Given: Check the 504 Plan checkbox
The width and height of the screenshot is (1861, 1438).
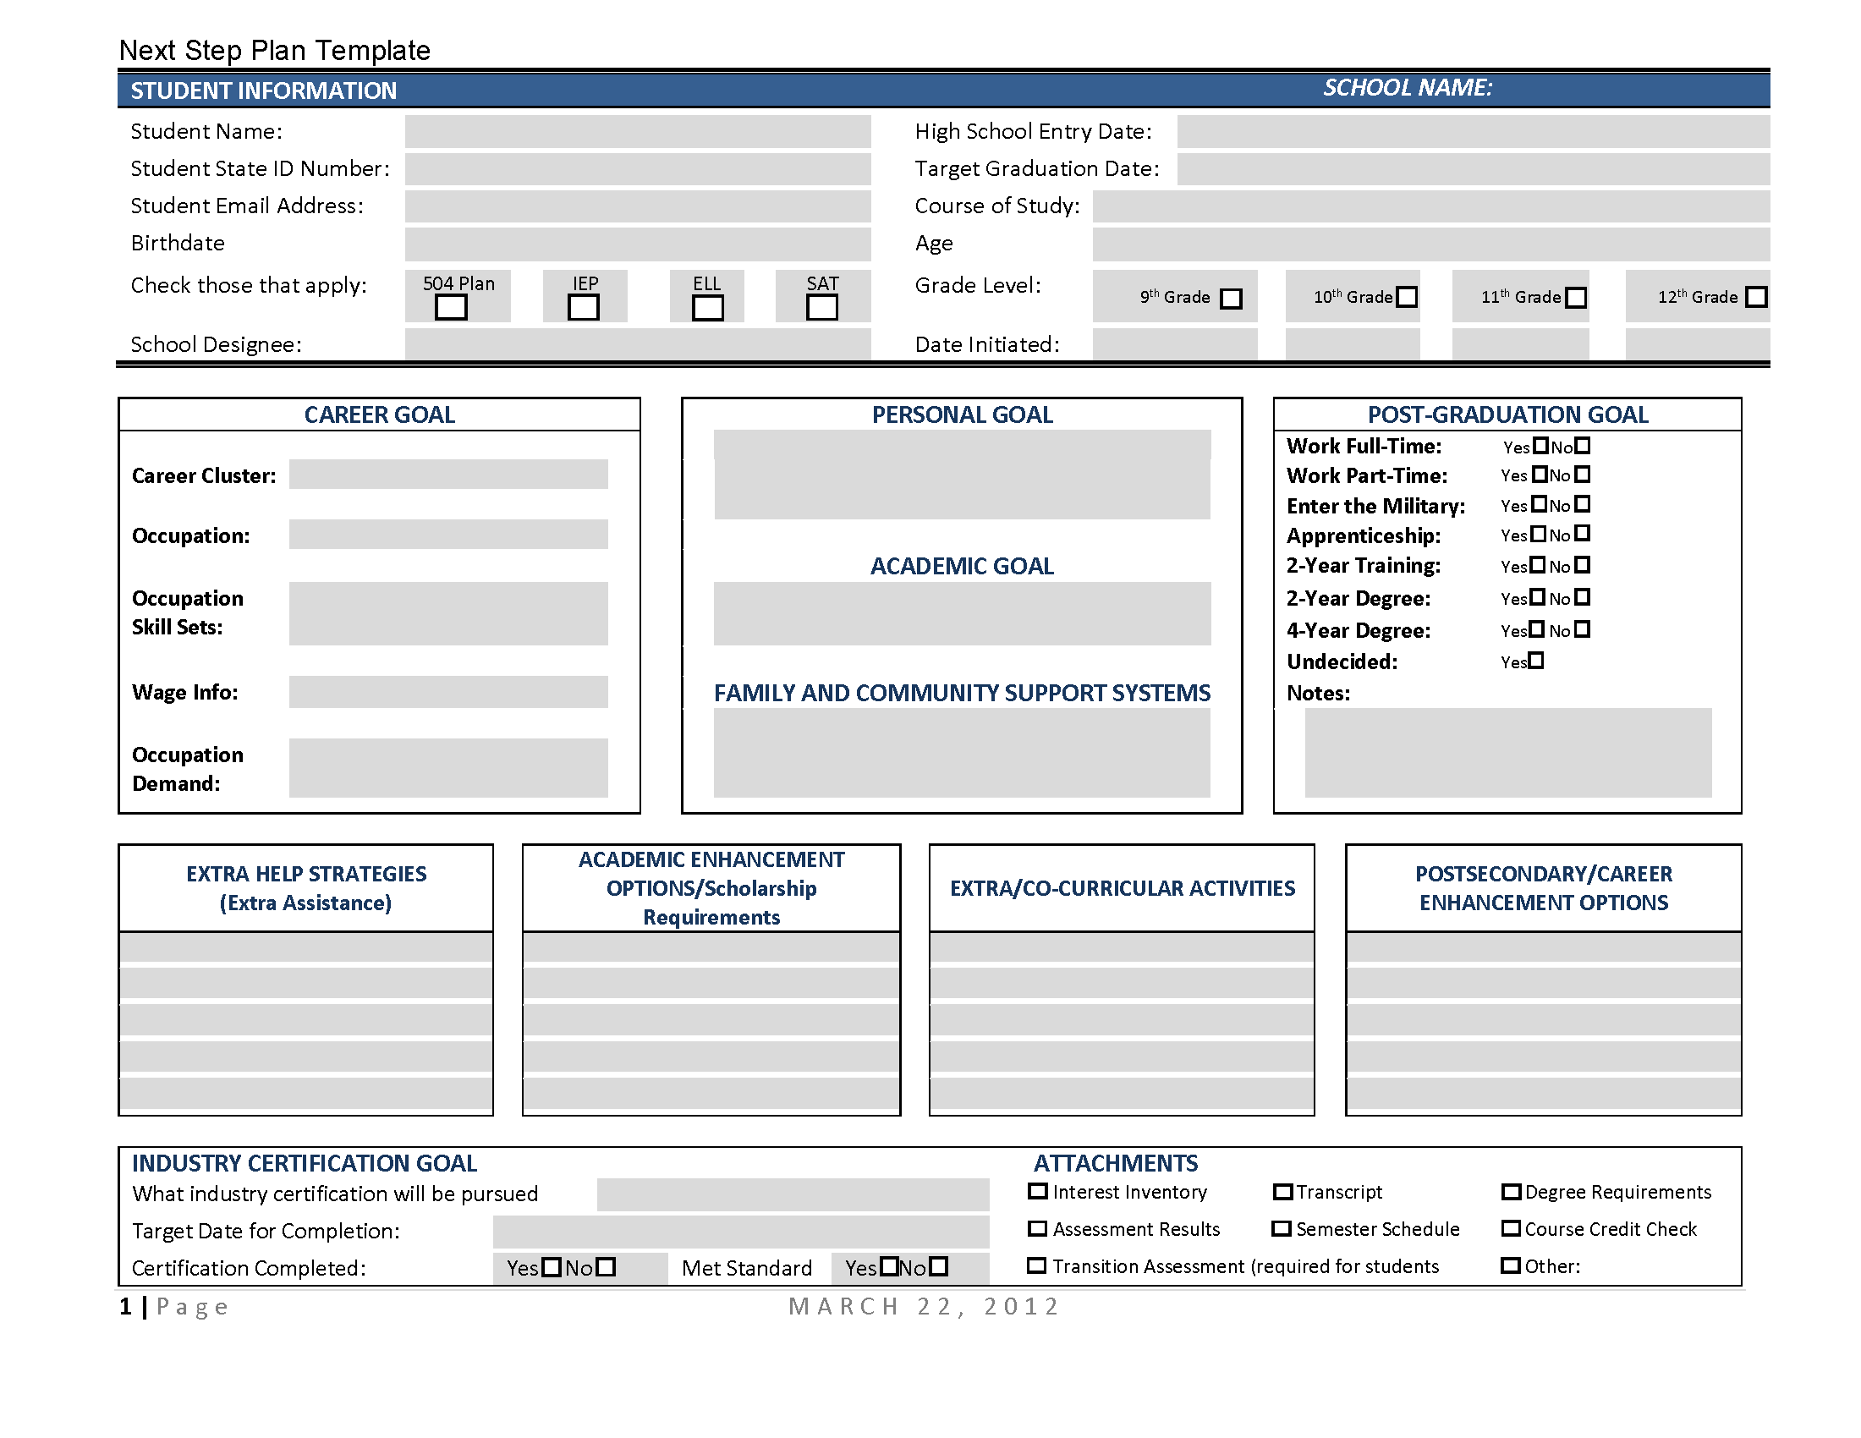Looking at the screenshot, I should pos(451,307).
